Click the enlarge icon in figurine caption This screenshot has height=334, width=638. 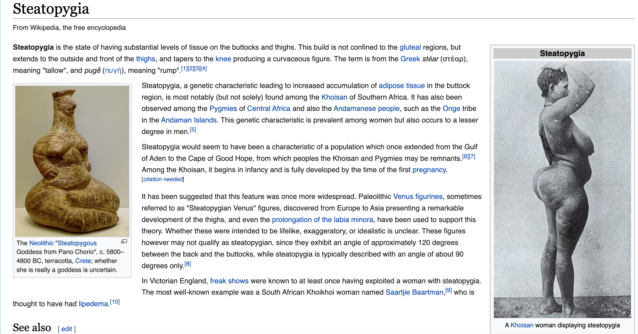tap(124, 241)
